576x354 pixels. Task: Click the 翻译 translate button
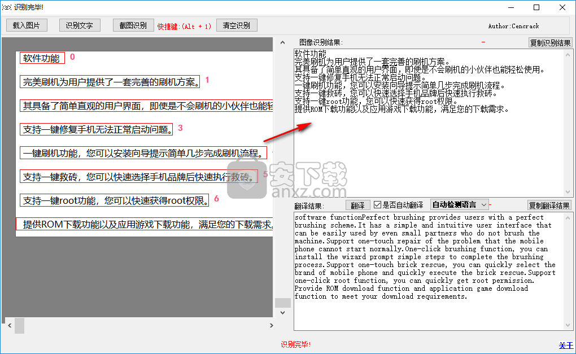[x=357, y=205]
